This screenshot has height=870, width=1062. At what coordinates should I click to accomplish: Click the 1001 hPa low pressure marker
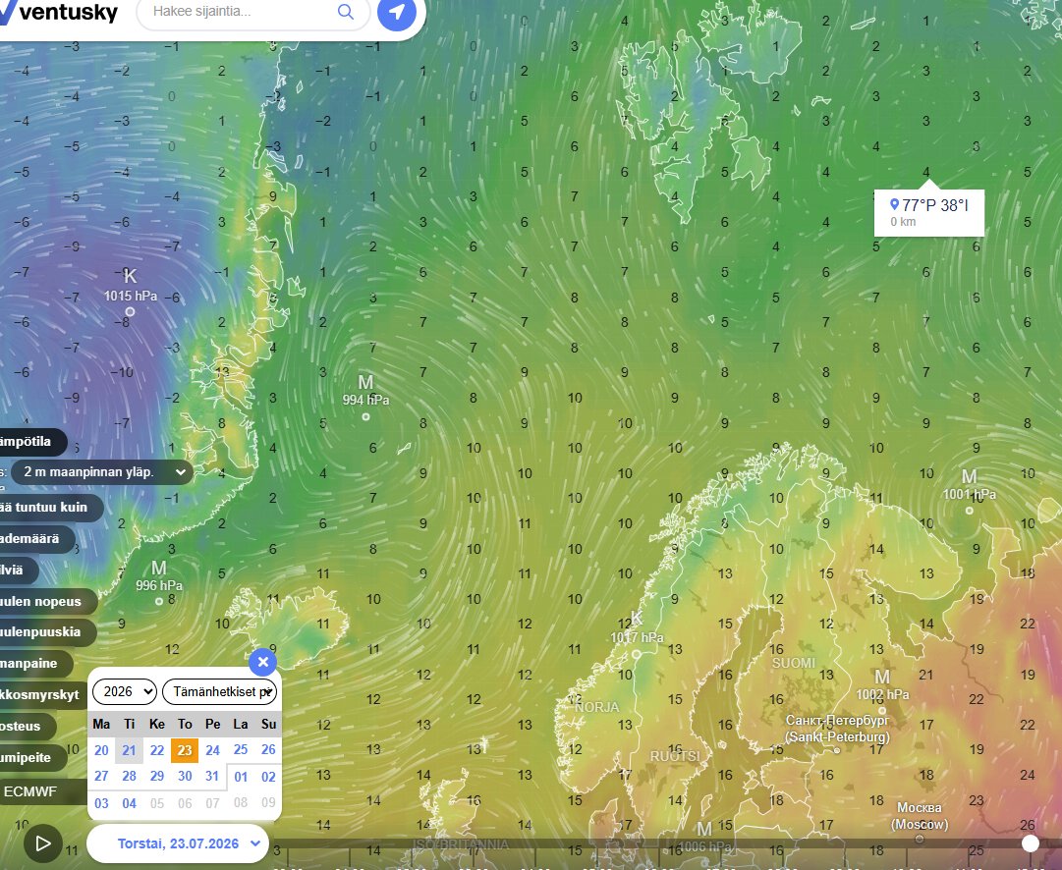click(970, 494)
